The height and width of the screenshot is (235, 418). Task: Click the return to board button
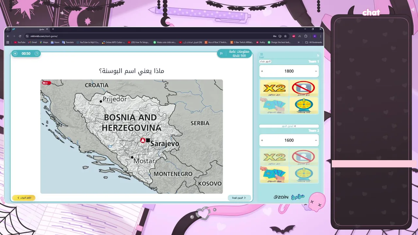(x=239, y=198)
